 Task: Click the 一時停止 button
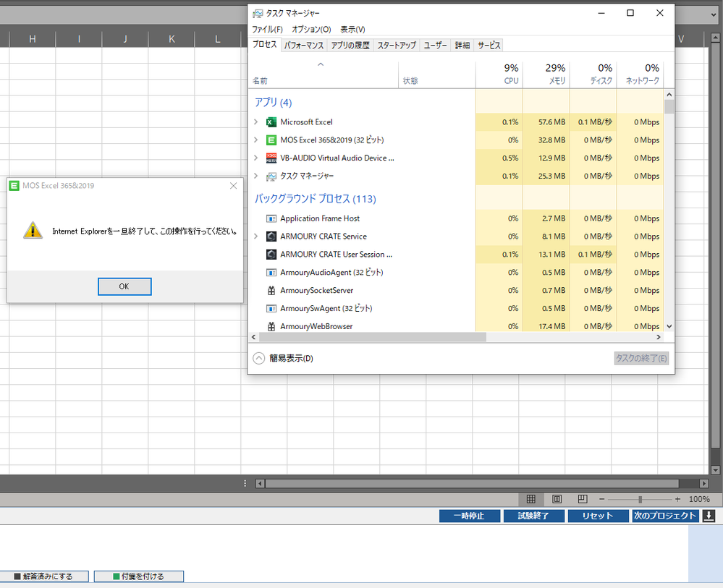click(470, 516)
